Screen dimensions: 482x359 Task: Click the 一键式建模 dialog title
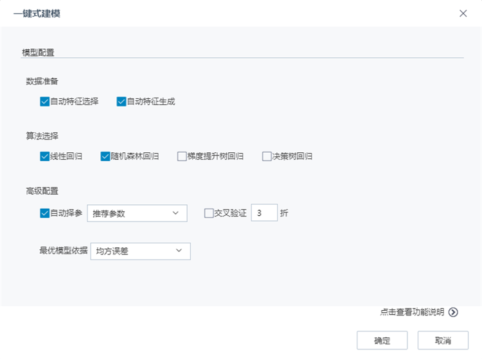(37, 13)
